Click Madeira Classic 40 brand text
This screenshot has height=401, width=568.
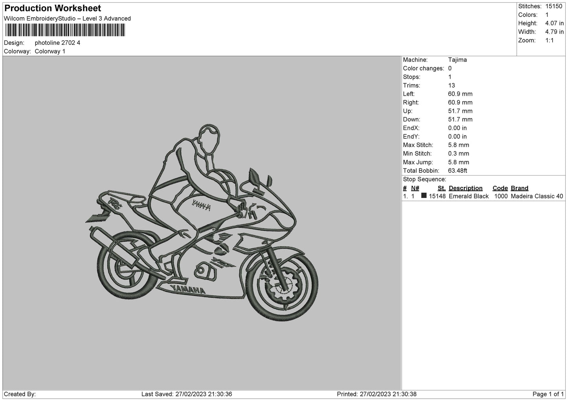tap(537, 196)
